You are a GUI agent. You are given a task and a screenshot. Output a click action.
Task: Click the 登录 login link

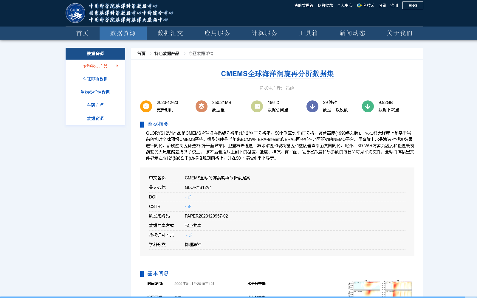pyautogui.click(x=382, y=5)
